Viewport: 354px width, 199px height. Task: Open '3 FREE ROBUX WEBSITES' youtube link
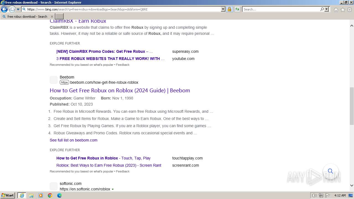[x=111, y=59]
